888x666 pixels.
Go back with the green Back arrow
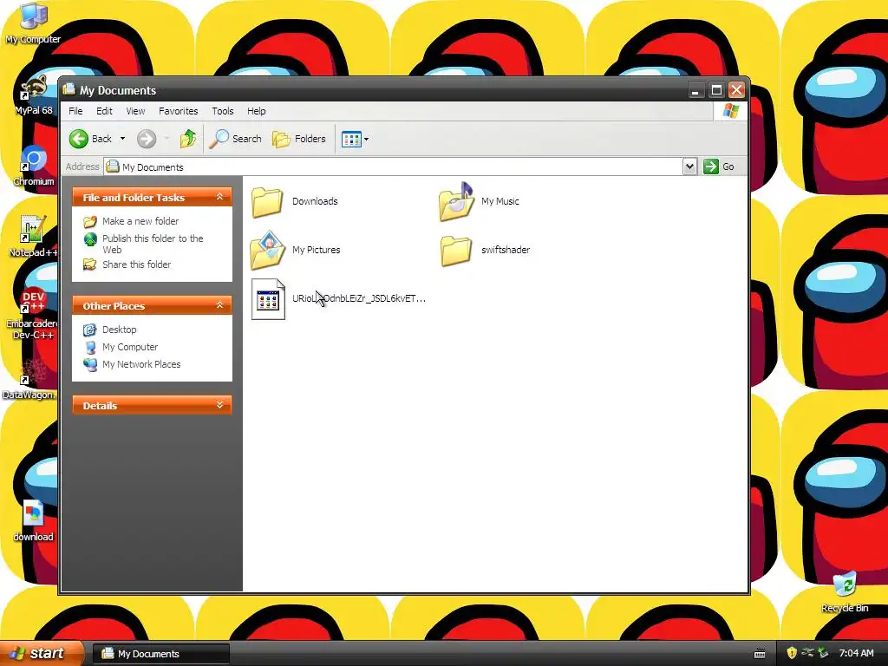coord(90,139)
